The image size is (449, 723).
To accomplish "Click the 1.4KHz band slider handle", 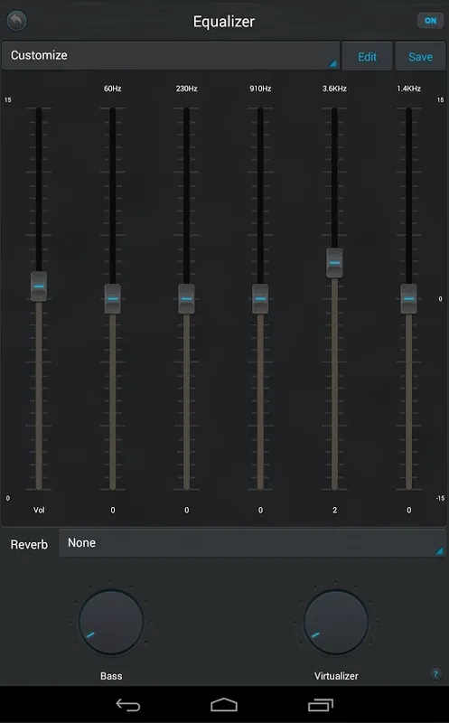I will (x=408, y=299).
